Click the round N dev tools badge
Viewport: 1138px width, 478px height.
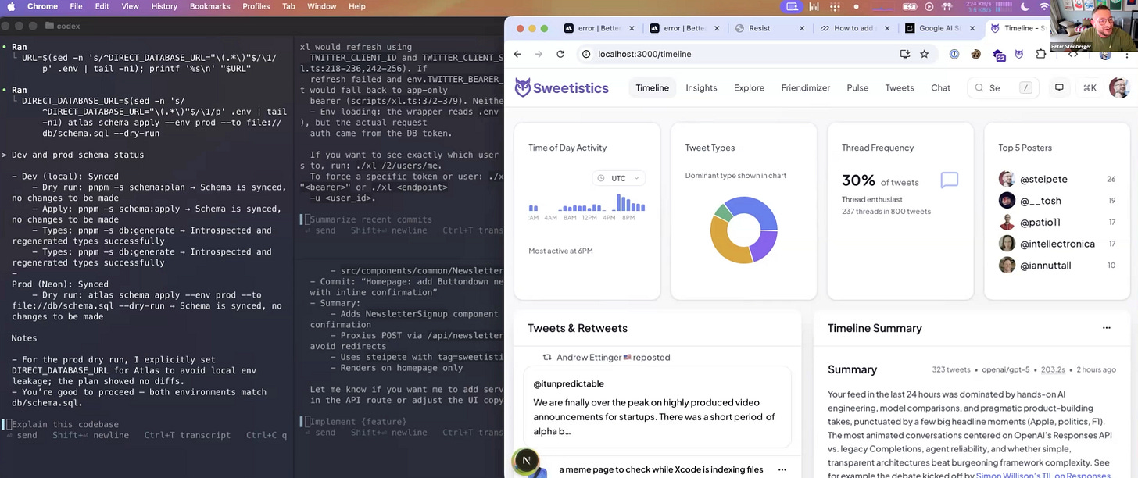point(526,461)
